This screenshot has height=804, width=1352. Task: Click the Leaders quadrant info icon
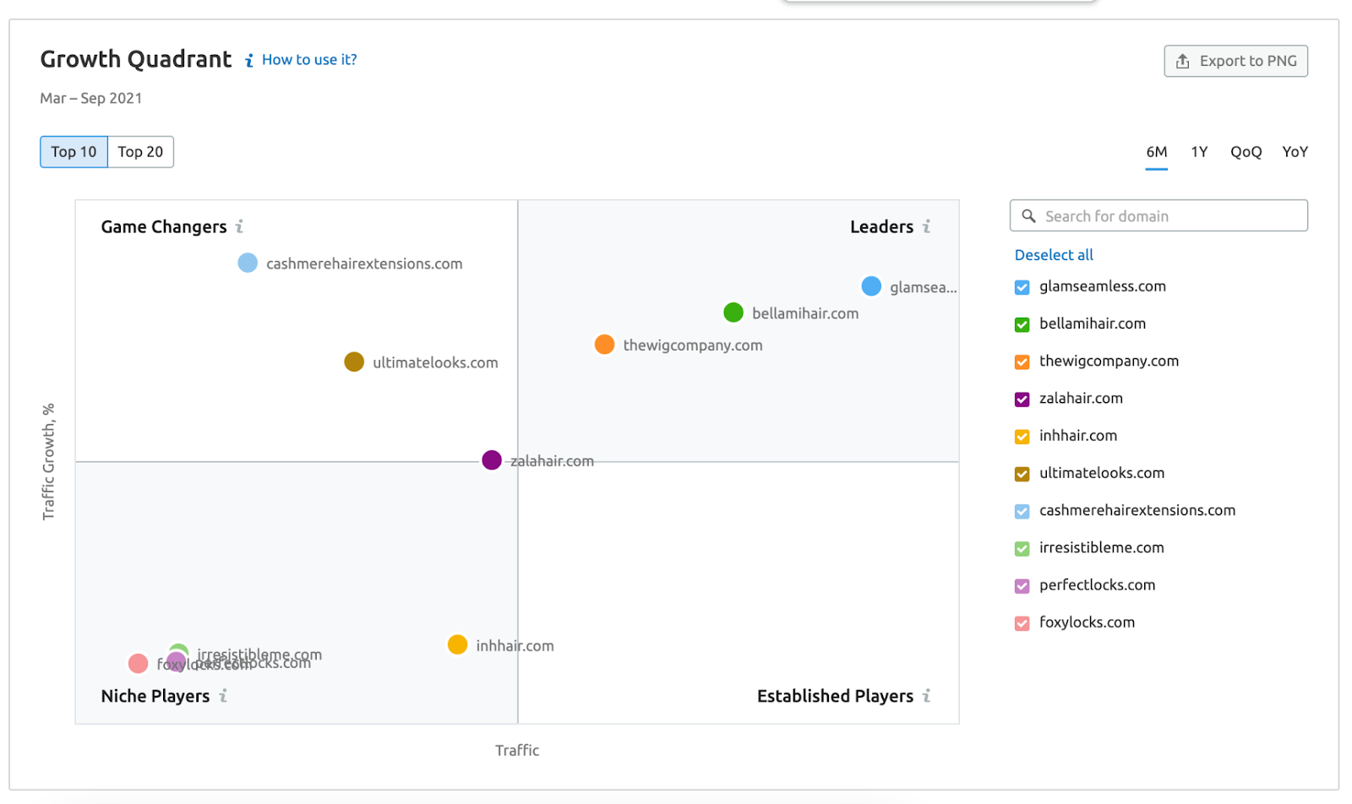(x=927, y=225)
